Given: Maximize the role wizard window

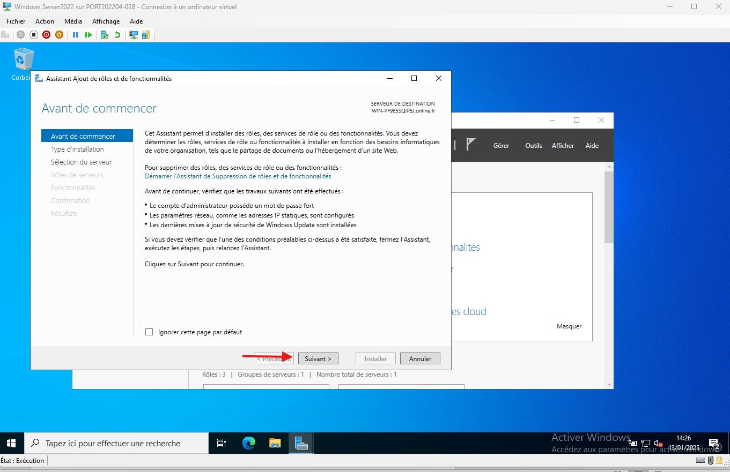Looking at the screenshot, I should [414, 78].
